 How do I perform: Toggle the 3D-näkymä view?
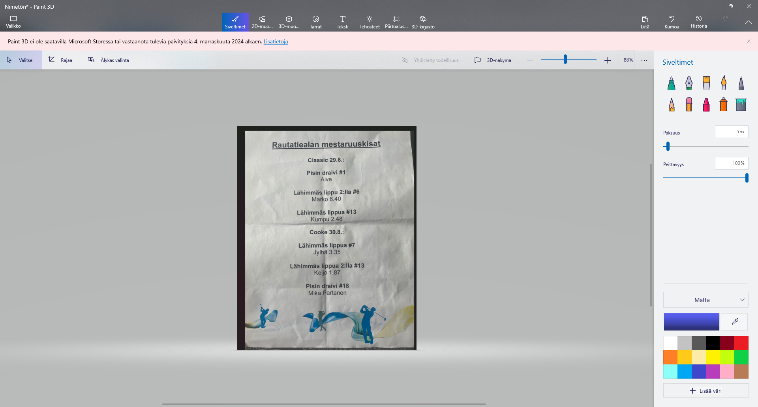pos(493,60)
